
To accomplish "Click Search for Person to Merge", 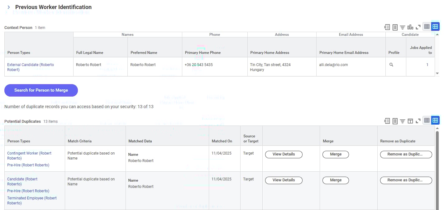I will pyautogui.click(x=41, y=90).
